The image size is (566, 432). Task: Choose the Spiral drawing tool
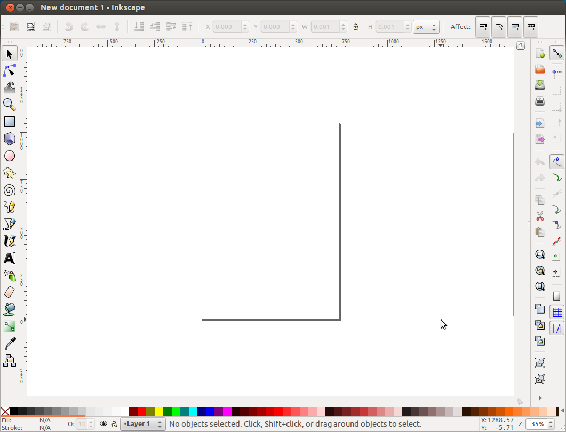(10, 190)
